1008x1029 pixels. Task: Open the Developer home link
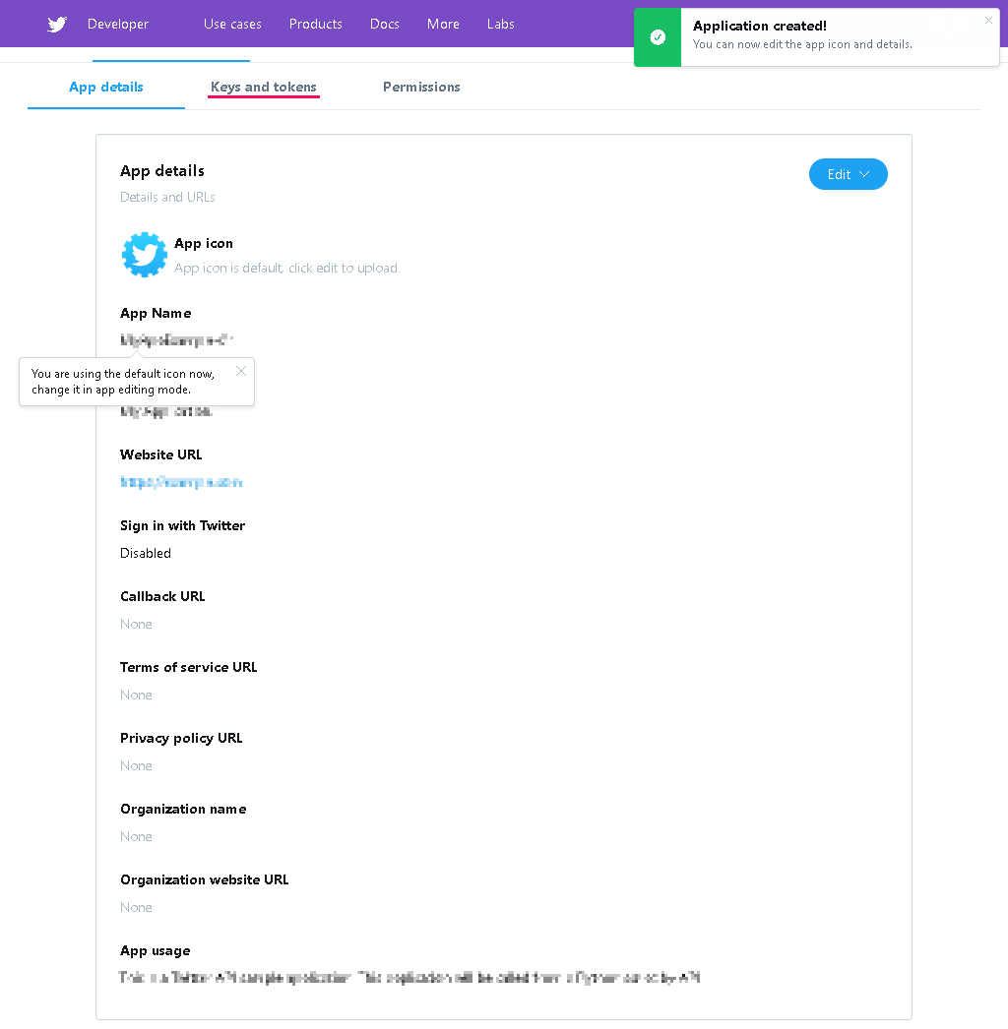(x=118, y=25)
